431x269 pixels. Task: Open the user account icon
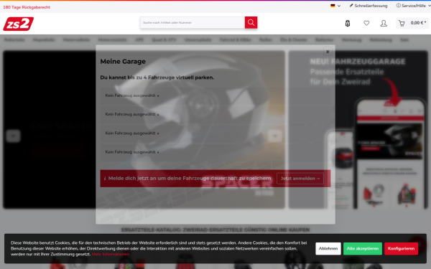tap(384, 24)
